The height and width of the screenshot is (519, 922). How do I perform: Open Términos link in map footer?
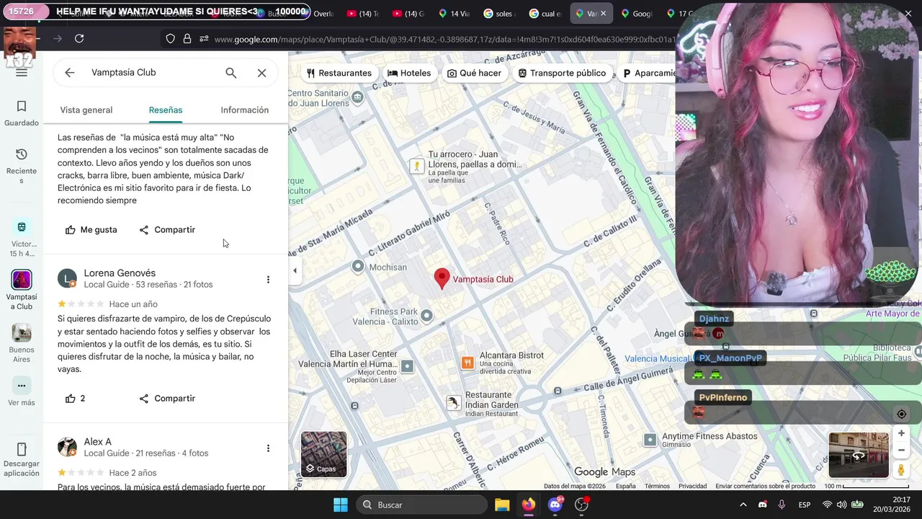(657, 487)
